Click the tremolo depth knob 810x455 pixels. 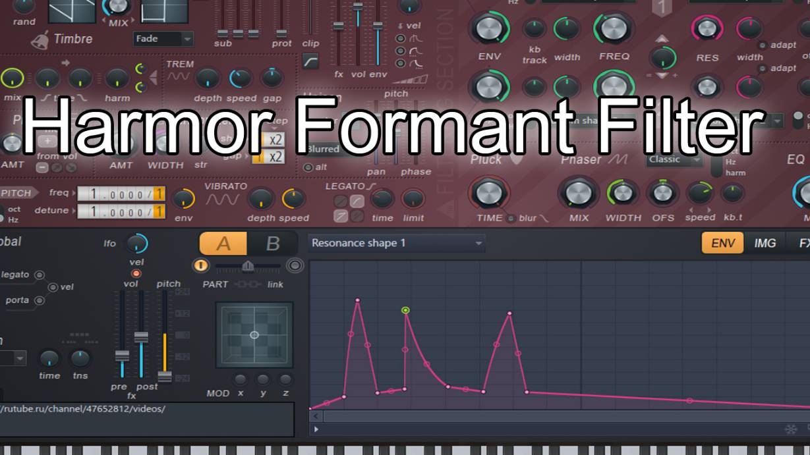(208, 78)
